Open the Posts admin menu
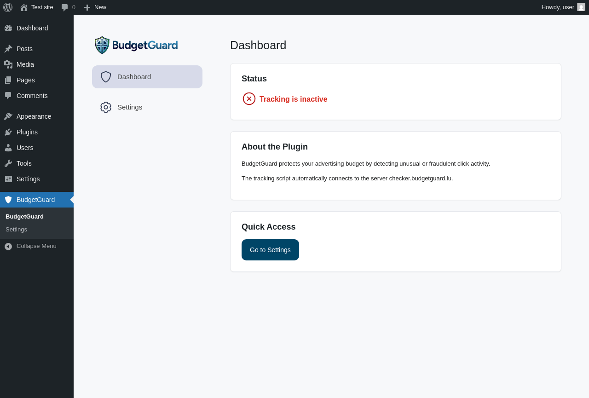 [x=37, y=49]
